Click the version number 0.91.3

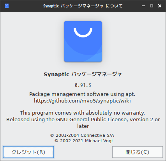pyautogui.click(x=83, y=85)
